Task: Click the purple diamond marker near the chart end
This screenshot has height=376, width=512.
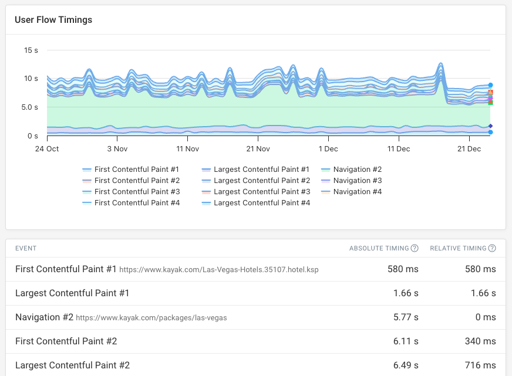Action: tap(490, 98)
